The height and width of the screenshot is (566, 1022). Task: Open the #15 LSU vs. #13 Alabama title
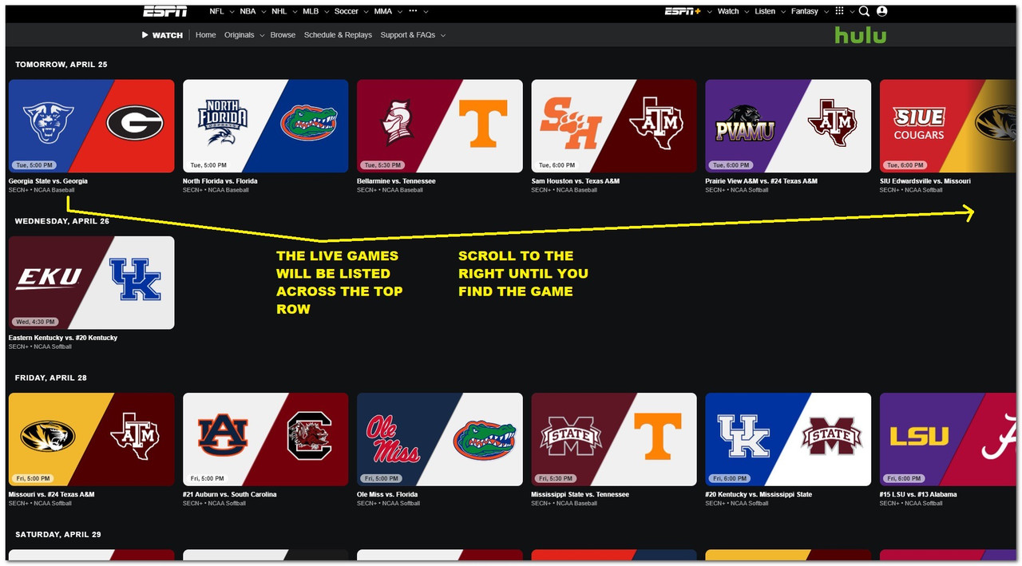click(x=918, y=494)
